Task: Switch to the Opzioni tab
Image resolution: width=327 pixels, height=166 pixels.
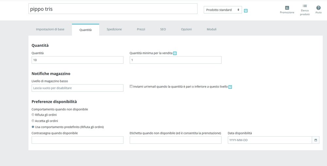Action: tap(186, 29)
